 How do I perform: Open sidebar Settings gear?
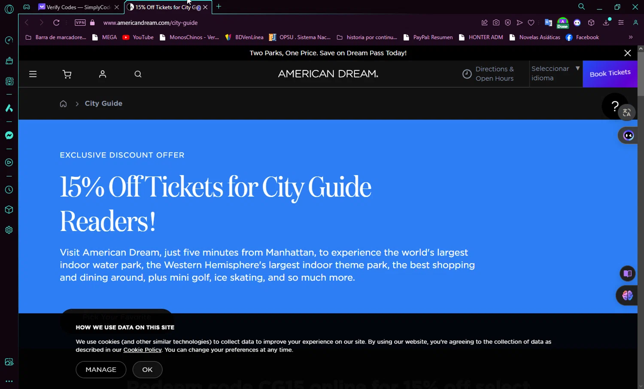coord(9,230)
